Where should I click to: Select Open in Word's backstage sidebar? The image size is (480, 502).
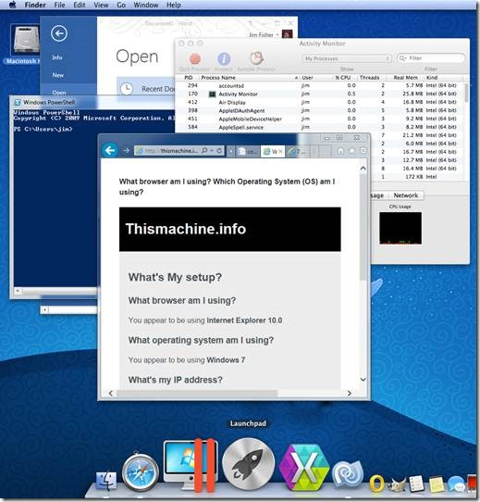[x=59, y=93]
